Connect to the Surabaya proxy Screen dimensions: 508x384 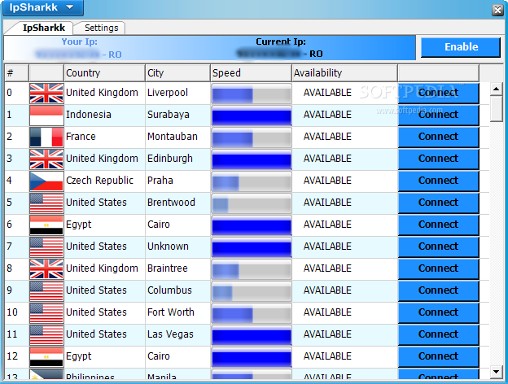point(438,115)
